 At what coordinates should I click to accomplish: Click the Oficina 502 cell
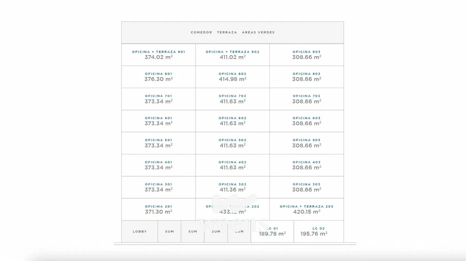[233, 143]
